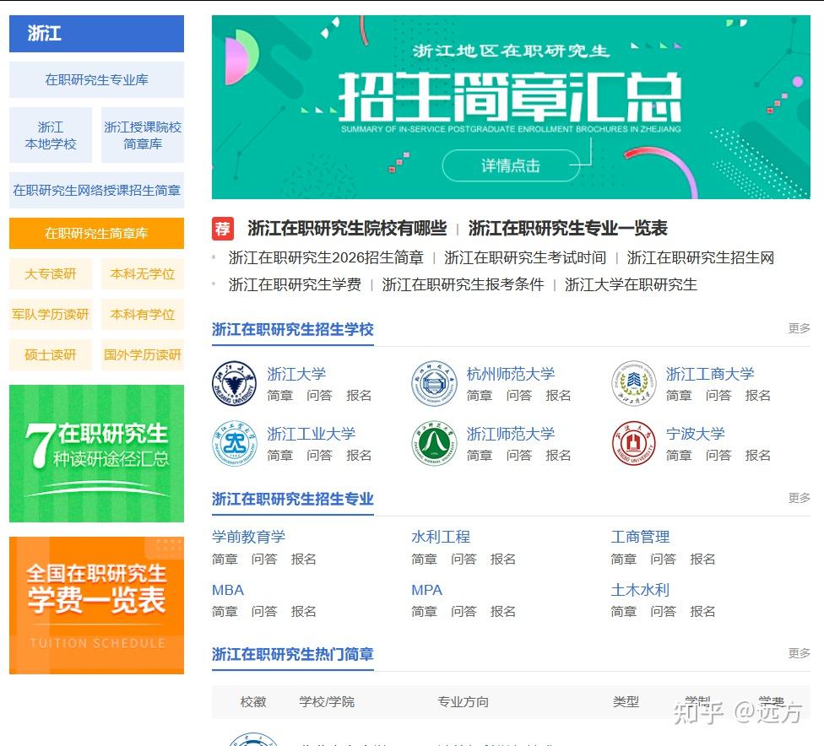This screenshot has height=746, width=824.
Task: Open 宁波大学 name link
Action: pyautogui.click(x=696, y=434)
